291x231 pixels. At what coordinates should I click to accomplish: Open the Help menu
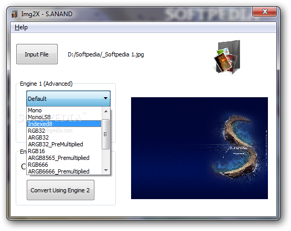(21, 27)
